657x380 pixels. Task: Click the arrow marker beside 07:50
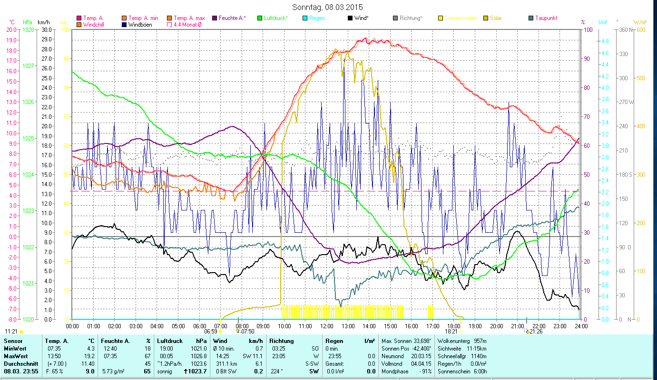pyautogui.click(x=238, y=332)
